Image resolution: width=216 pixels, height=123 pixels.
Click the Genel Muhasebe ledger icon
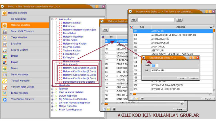[5, 75]
